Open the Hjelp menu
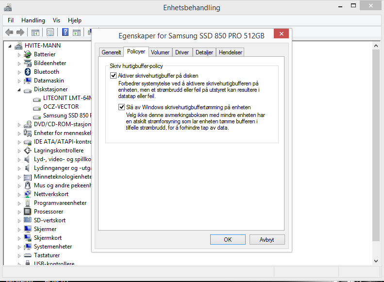The image size is (384, 282). point(75,20)
